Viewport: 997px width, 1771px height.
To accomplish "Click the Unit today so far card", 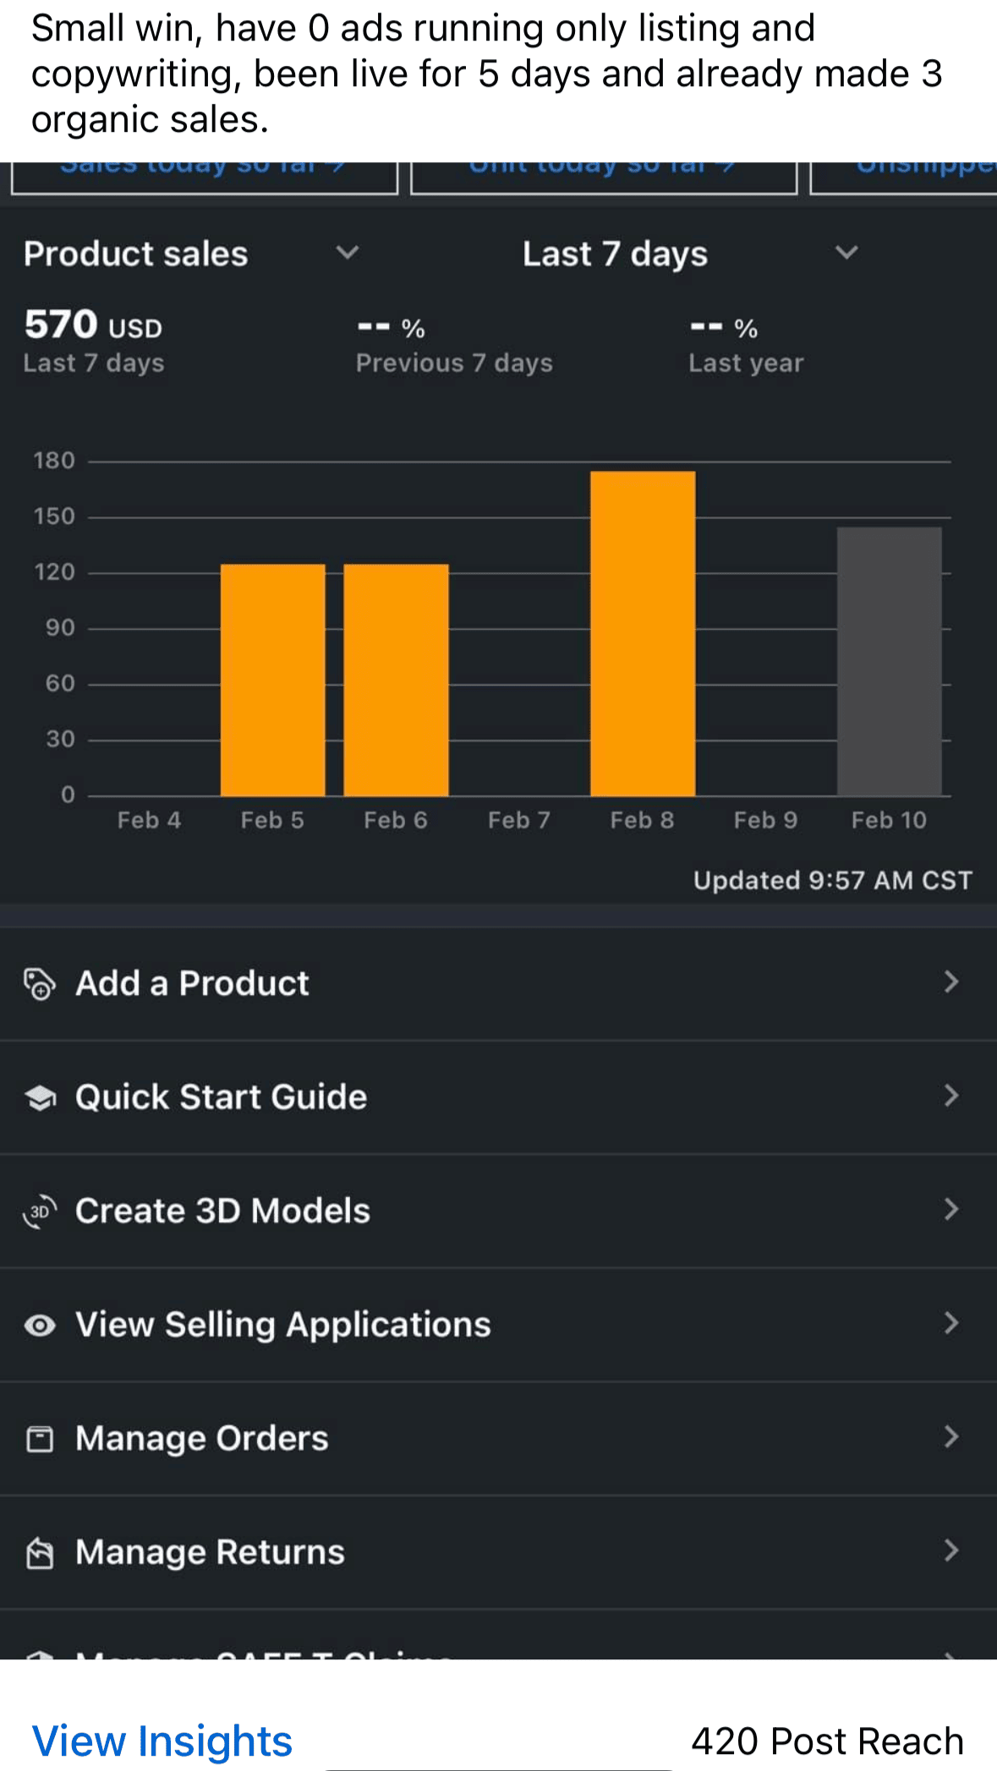I will tap(603, 175).
